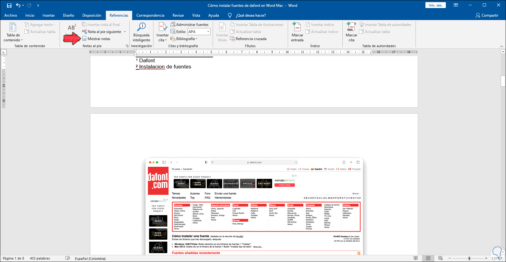Change language via Español (Colombia)

coord(90,258)
